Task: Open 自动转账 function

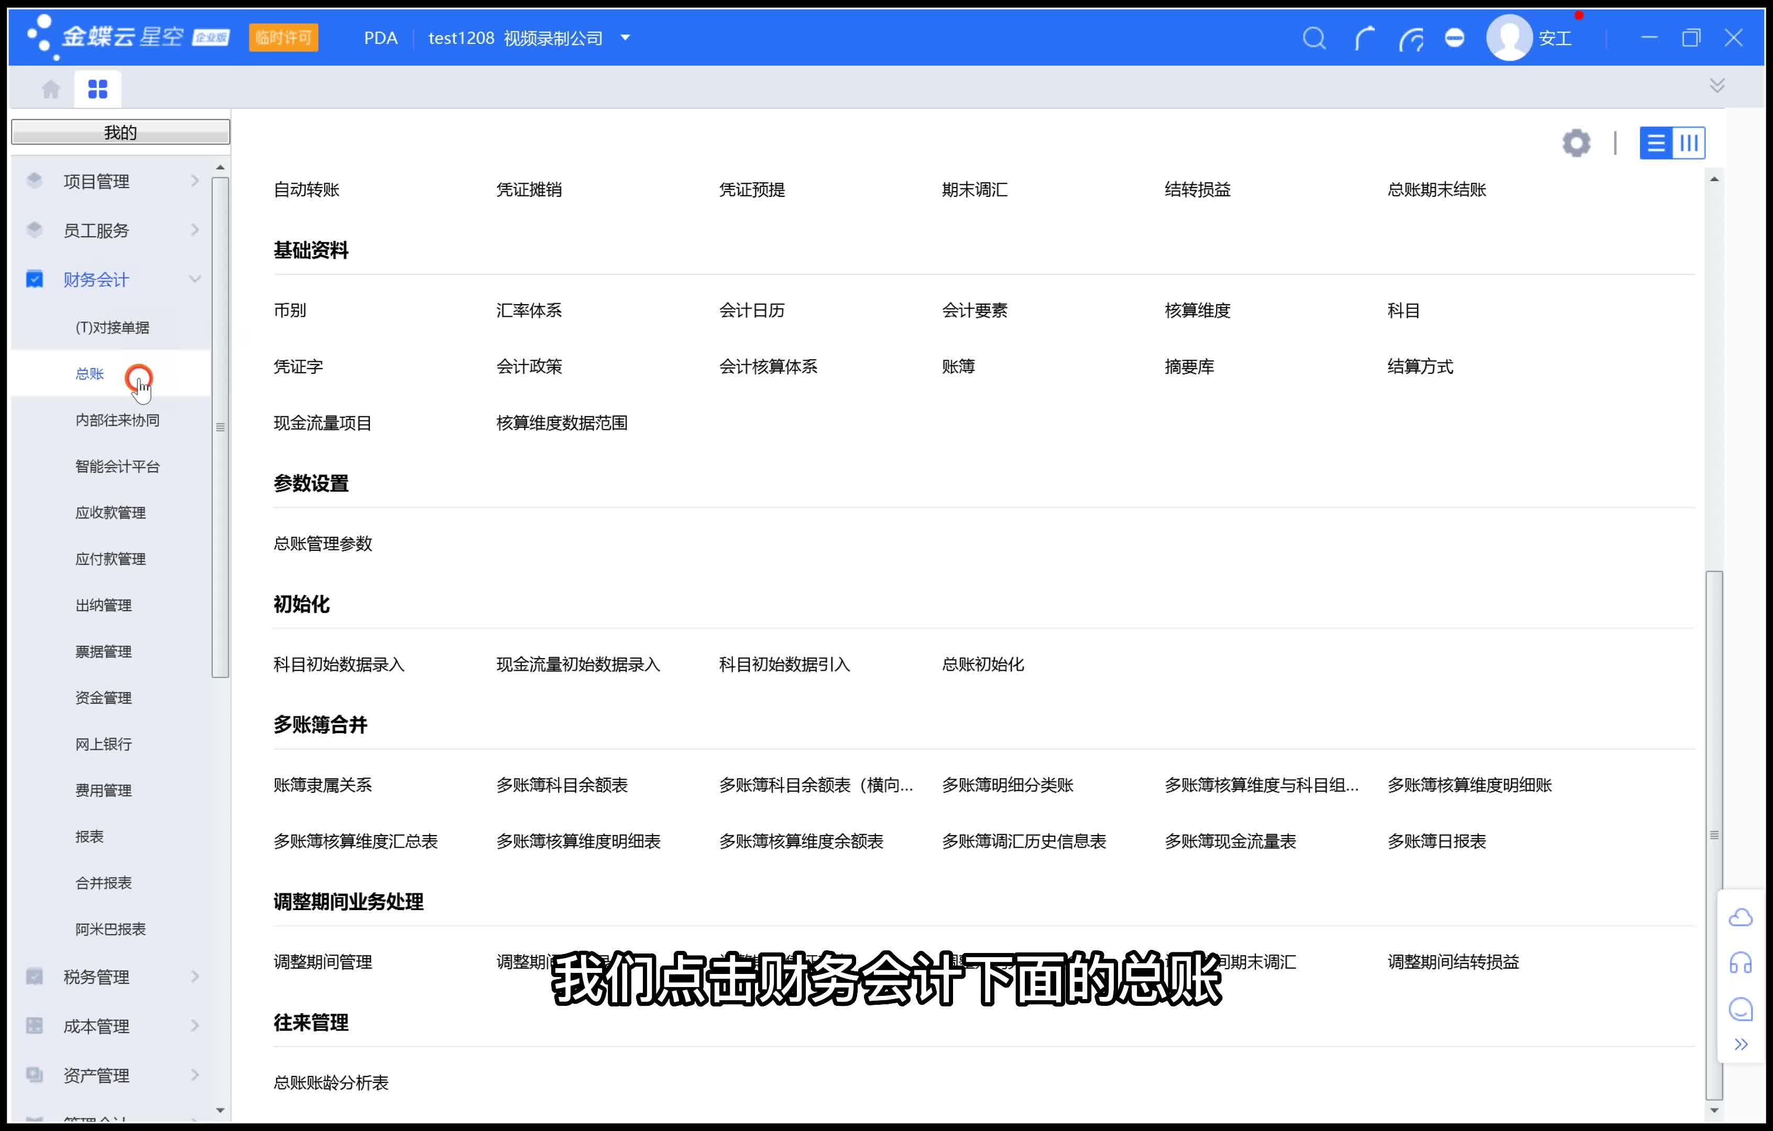Action: (307, 190)
